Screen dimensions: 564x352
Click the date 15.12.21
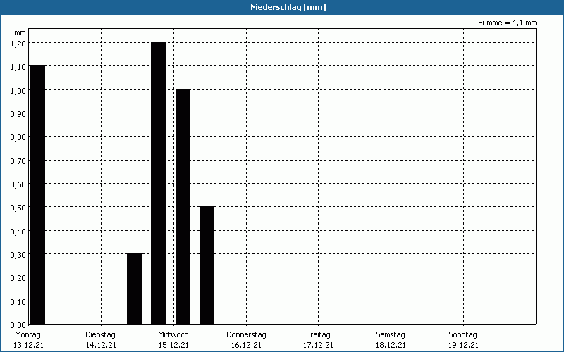click(173, 345)
